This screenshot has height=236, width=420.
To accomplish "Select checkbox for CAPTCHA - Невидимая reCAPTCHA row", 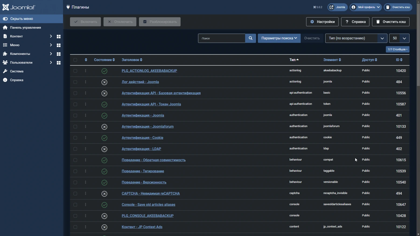I will coord(75,194).
